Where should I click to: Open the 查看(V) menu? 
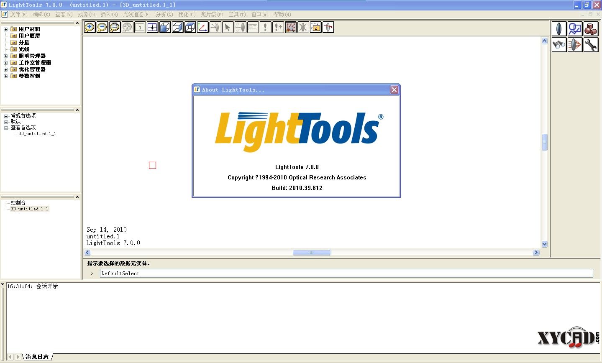coord(64,15)
